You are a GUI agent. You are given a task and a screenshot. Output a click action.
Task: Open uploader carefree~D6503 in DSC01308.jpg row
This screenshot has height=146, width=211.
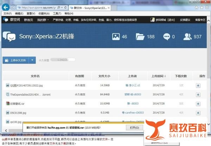coord(133,113)
